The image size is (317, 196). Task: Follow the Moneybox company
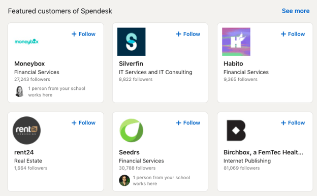(83, 34)
